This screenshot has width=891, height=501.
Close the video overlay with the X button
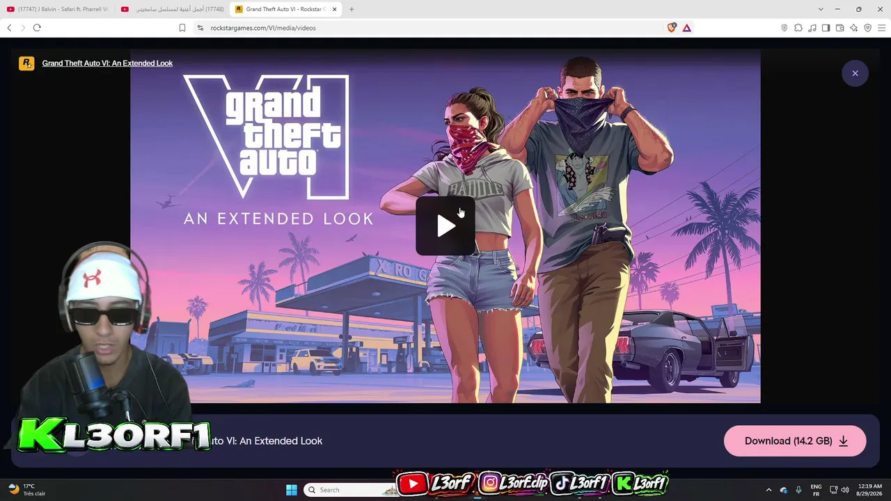coord(855,73)
